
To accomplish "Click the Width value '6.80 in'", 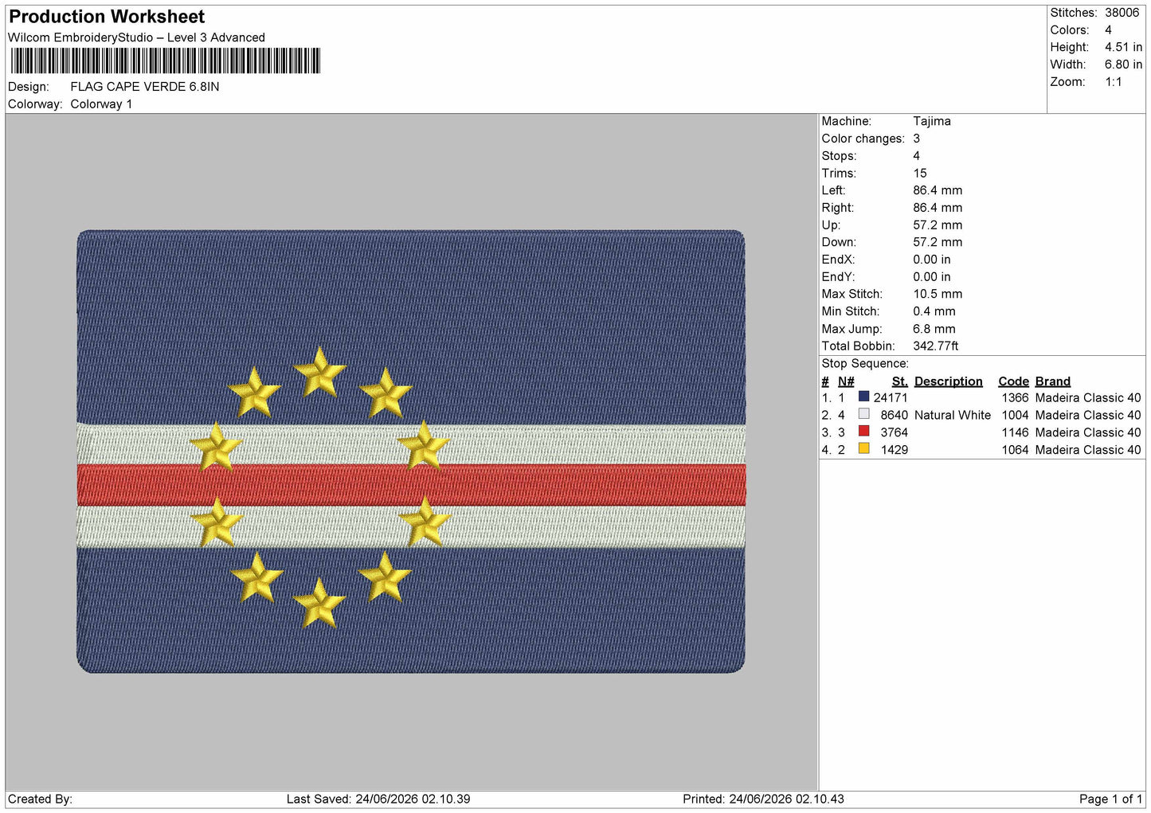I will 1123,64.
